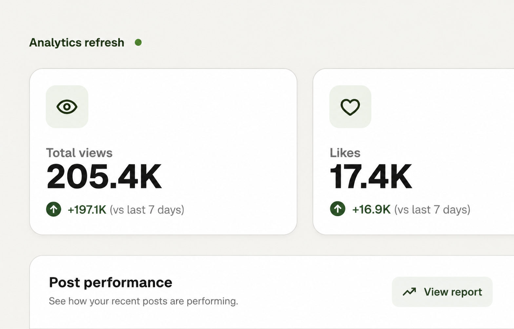Click the 205.4K views value
This screenshot has height=329, width=514.
tap(104, 177)
